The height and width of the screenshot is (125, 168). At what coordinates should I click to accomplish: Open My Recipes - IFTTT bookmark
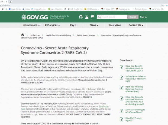click(108, 9)
